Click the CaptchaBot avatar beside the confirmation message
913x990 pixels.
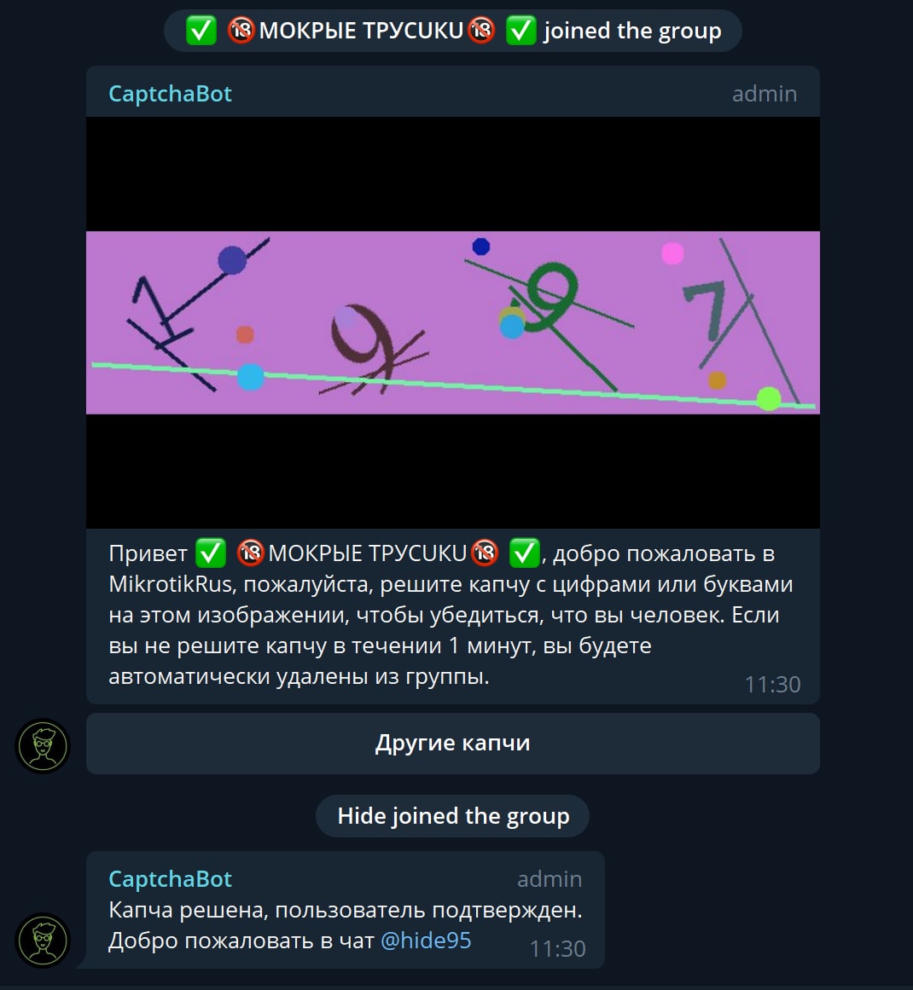43,941
